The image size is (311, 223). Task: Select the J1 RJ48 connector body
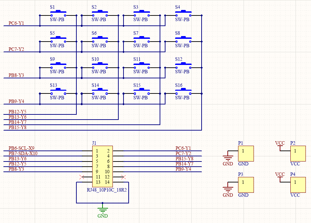click(x=103, y=167)
